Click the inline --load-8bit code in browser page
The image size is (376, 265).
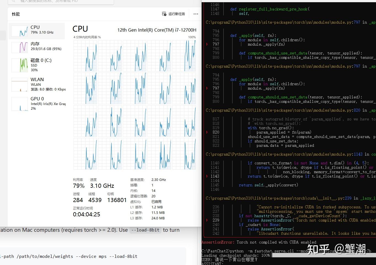click(x=145, y=230)
